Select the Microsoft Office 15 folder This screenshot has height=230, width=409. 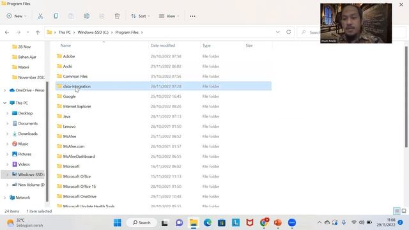tap(79, 187)
